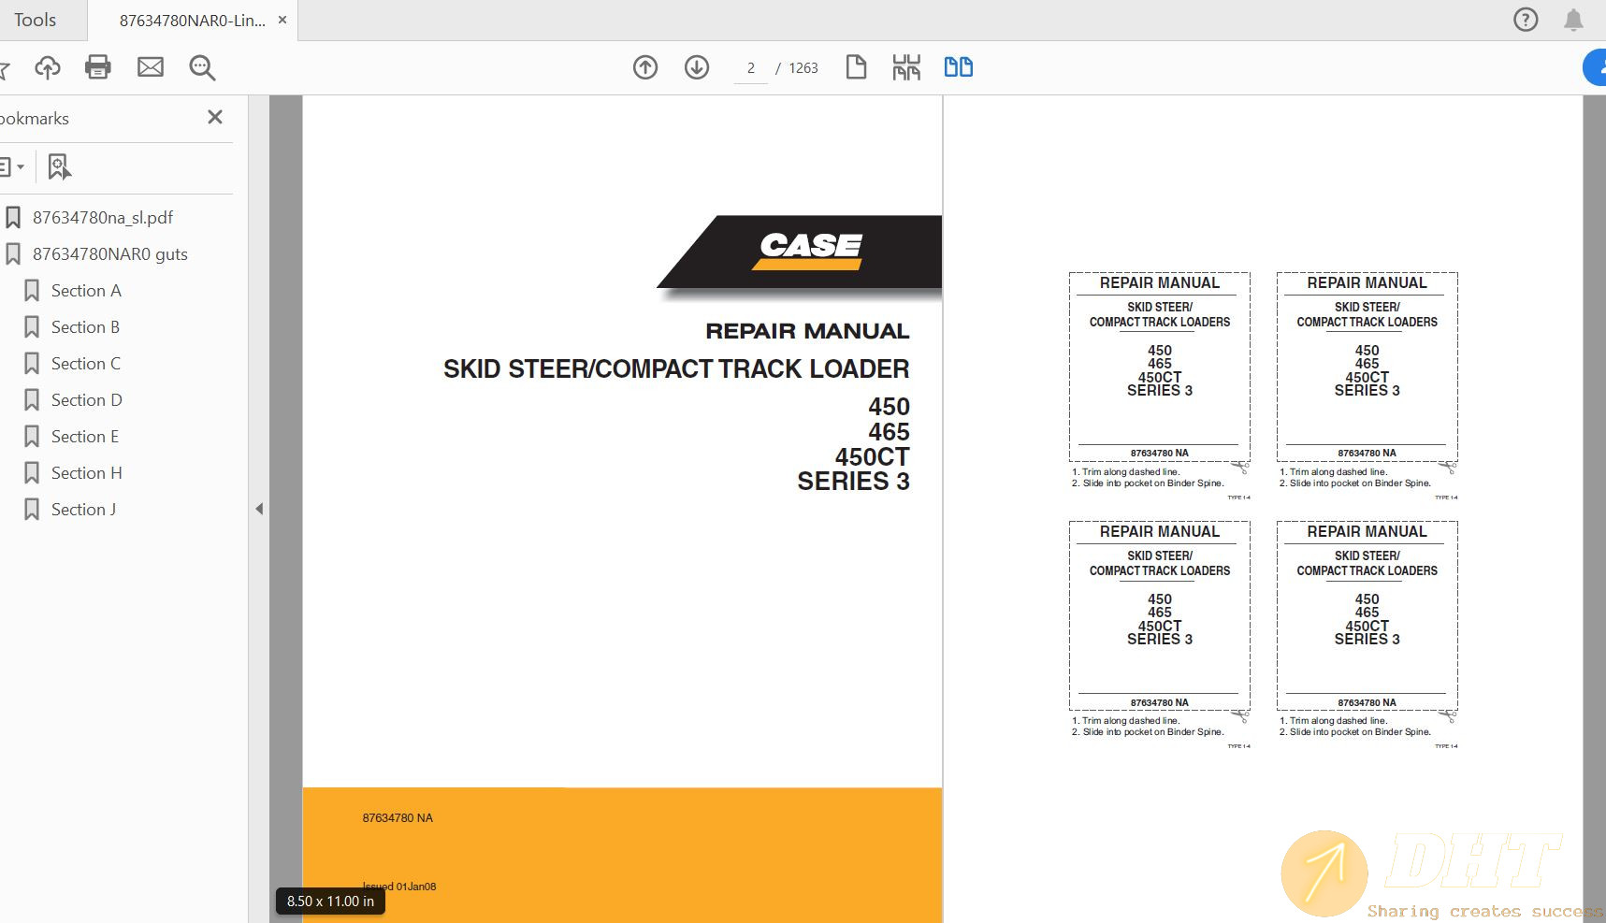
Task: Select the organize pages icon in toolbar
Action: pyautogui.click(x=905, y=66)
